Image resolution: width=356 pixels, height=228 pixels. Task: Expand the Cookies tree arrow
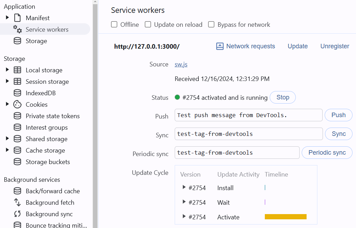coord(7,104)
